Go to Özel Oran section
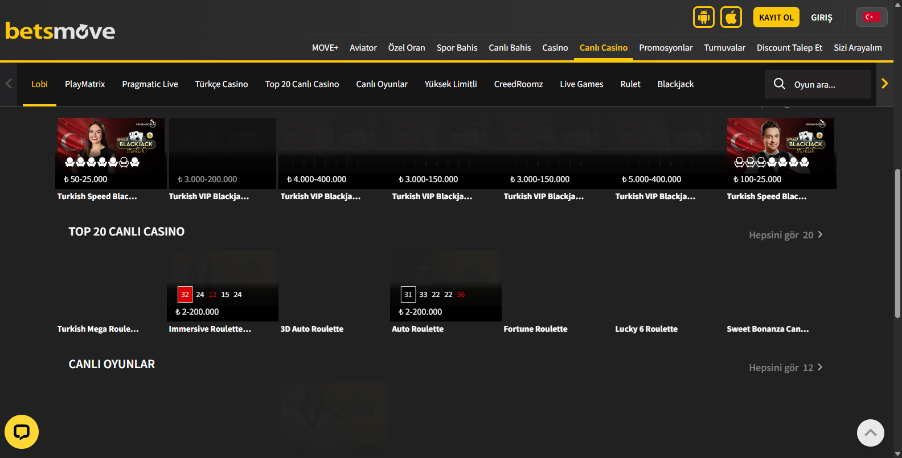The height and width of the screenshot is (458, 902). click(407, 48)
